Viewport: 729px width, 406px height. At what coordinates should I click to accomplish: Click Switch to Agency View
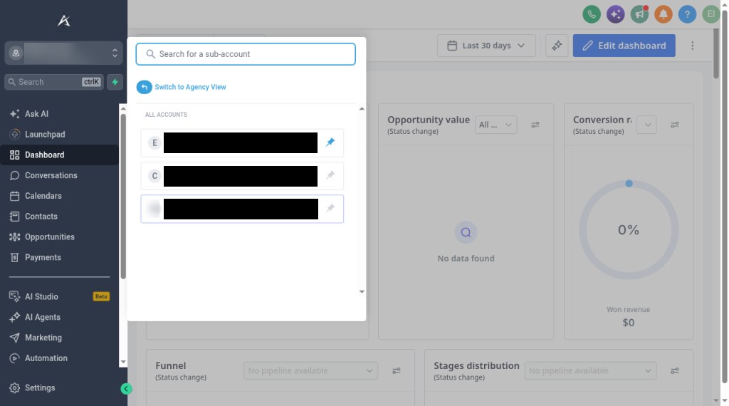[182, 87]
